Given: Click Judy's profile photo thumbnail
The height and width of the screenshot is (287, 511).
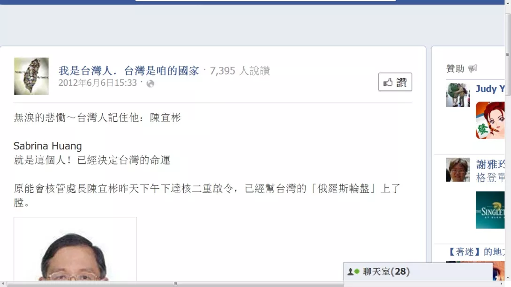Looking at the screenshot, I should click(x=458, y=95).
